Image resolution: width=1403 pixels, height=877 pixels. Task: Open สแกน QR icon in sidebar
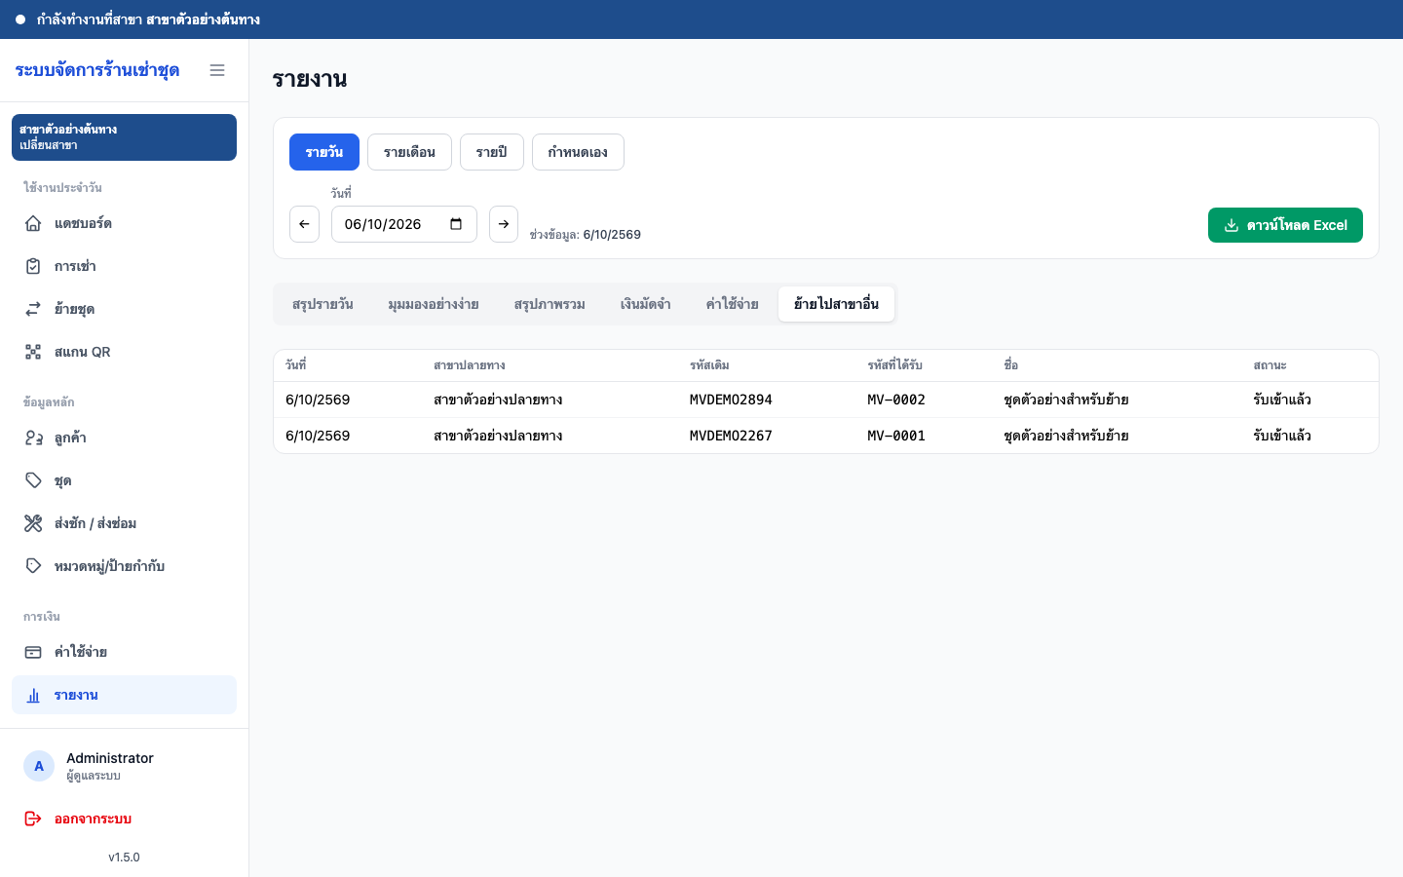pyautogui.click(x=33, y=352)
